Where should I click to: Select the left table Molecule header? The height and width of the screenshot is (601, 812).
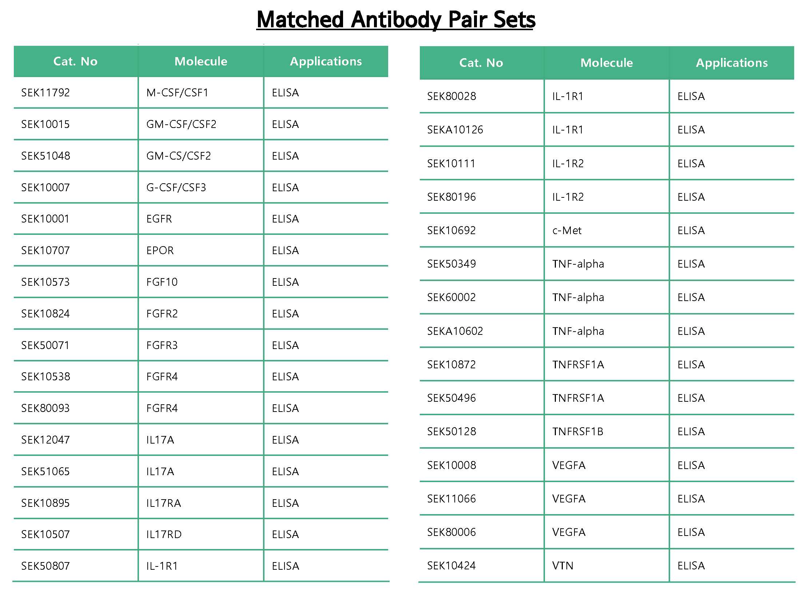click(x=201, y=61)
